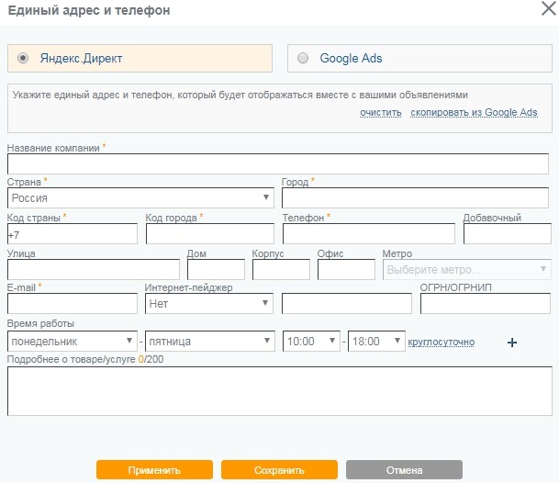Viewport: 559px width, 483px height.
Task: Select the Google Ads radio option
Action: click(x=304, y=58)
